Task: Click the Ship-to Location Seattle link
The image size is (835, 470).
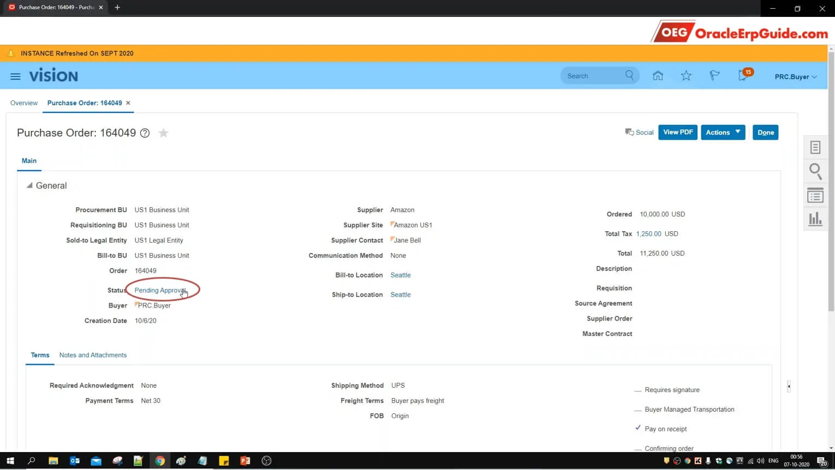Action: pos(401,295)
